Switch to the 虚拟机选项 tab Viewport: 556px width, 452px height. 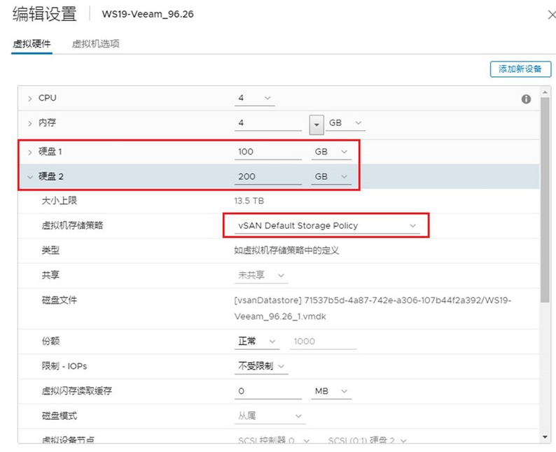coord(95,44)
